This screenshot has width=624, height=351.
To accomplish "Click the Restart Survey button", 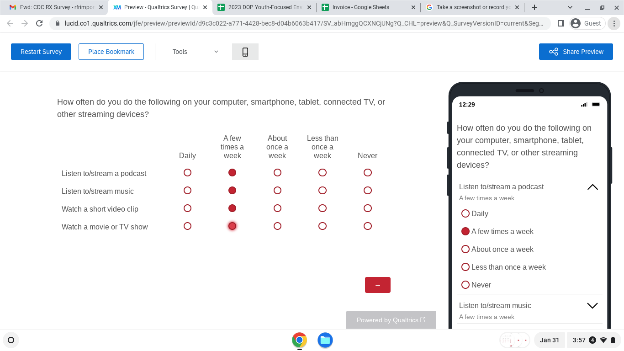I will (41, 52).
